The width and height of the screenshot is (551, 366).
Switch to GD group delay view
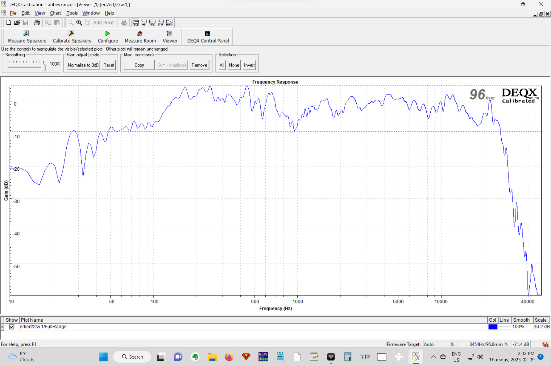pos(144,23)
